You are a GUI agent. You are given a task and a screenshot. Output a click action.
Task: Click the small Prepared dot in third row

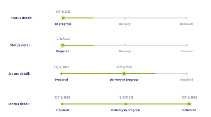coord(61,73)
